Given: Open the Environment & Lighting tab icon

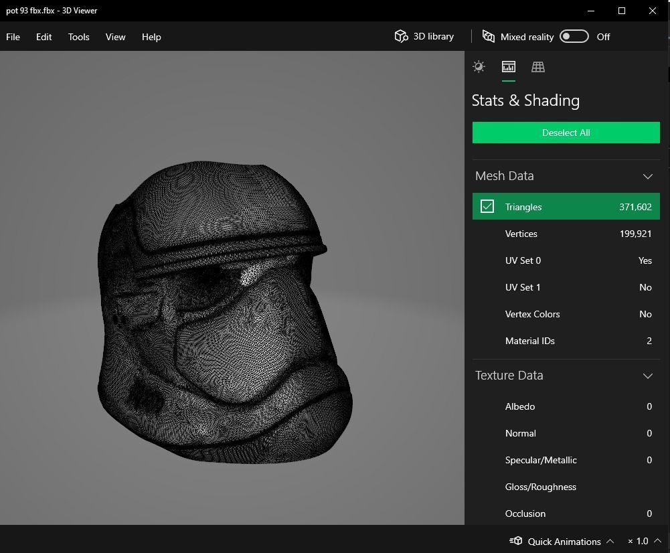Looking at the screenshot, I should pyautogui.click(x=479, y=67).
